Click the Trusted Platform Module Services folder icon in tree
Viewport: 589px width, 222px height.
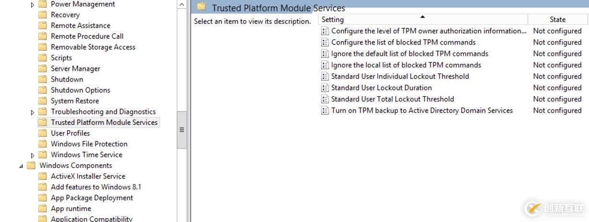coord(43,122)
